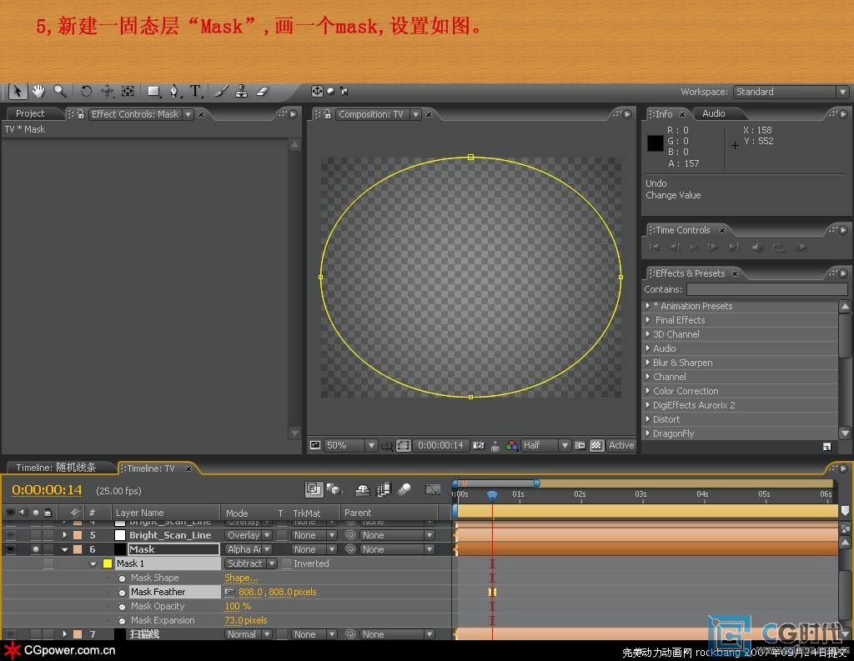854x661 pixels.
Task: Select the Rectangular Mask tool
Action: pyautogui.click(x=154, y=92)
